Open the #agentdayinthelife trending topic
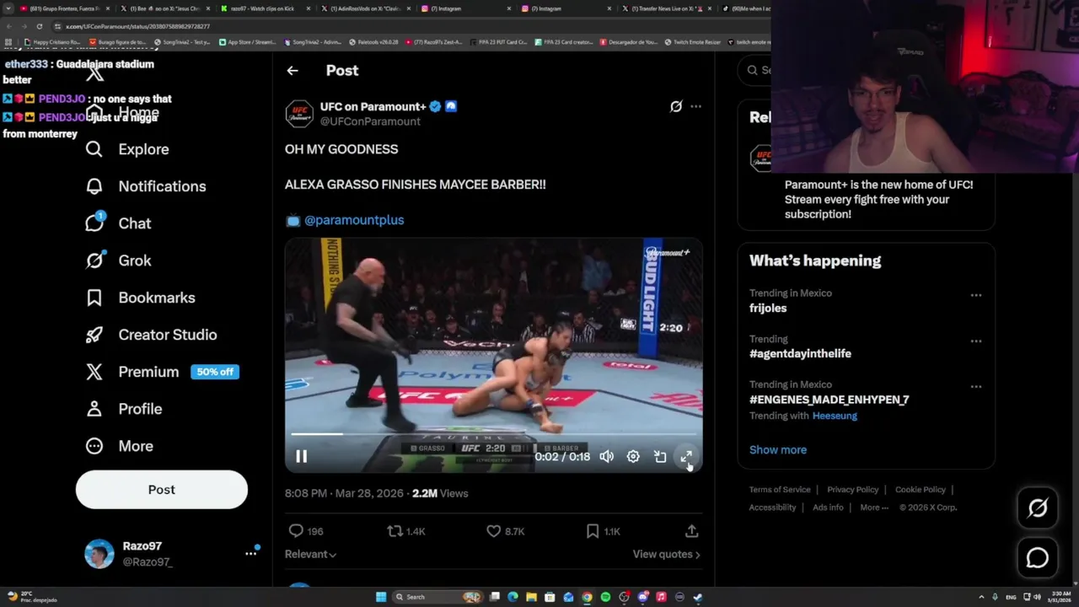Image resolution: width=1079 pixels, height=607 pixels. (x=800, y=354)
